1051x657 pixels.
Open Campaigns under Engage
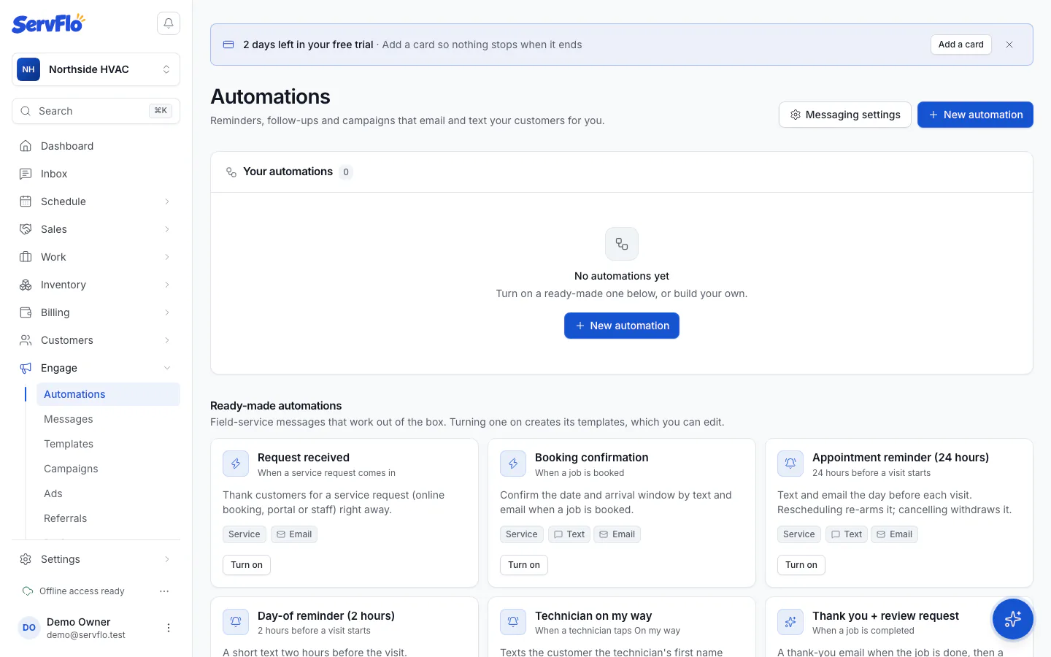point(108,469)
